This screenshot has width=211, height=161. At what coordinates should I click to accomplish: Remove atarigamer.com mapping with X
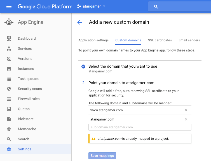pyautogui.click(x=186, y=119)
